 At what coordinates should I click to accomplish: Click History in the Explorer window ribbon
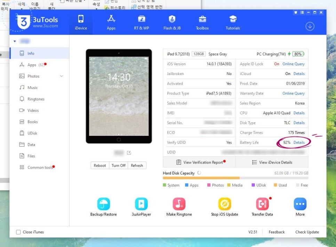click(x=115, y=8)
